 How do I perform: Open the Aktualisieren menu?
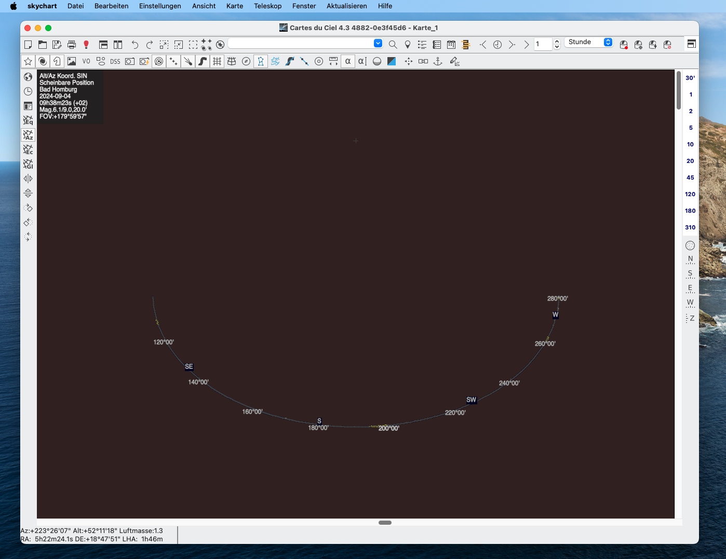[347, 6]
